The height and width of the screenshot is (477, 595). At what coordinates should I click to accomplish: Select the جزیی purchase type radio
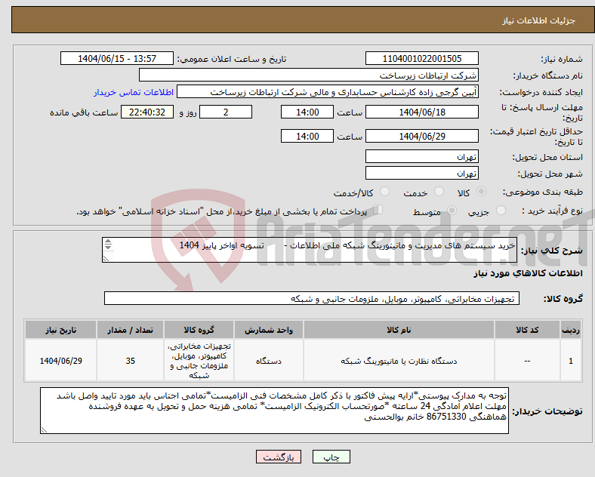pos(501,211)
